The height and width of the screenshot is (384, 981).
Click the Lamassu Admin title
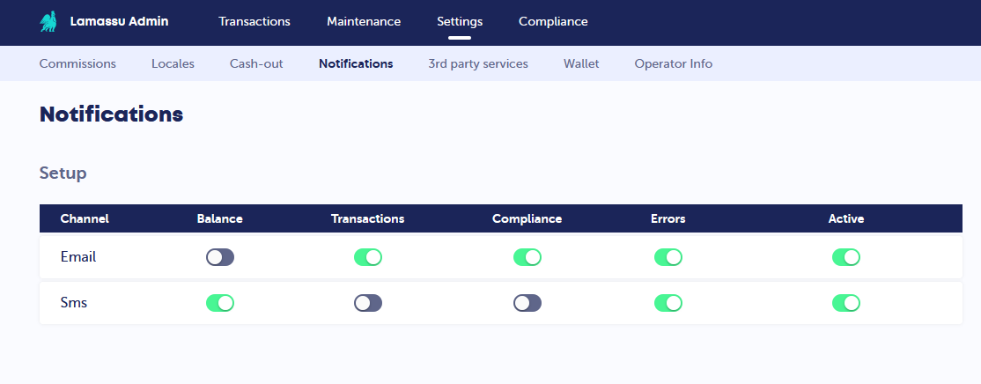click(119, 21)
